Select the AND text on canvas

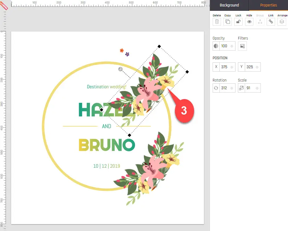(107, 126)
